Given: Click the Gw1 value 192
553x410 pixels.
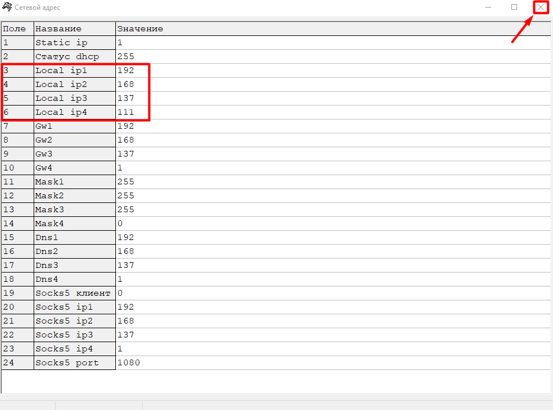Looking at the screenshot, I should tap(333, 126).
